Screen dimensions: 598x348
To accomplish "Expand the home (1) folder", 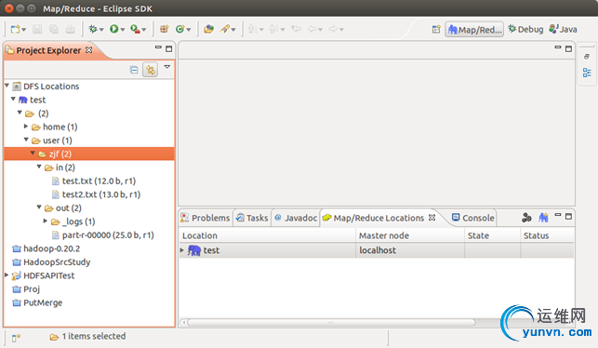I will (26, 126).
